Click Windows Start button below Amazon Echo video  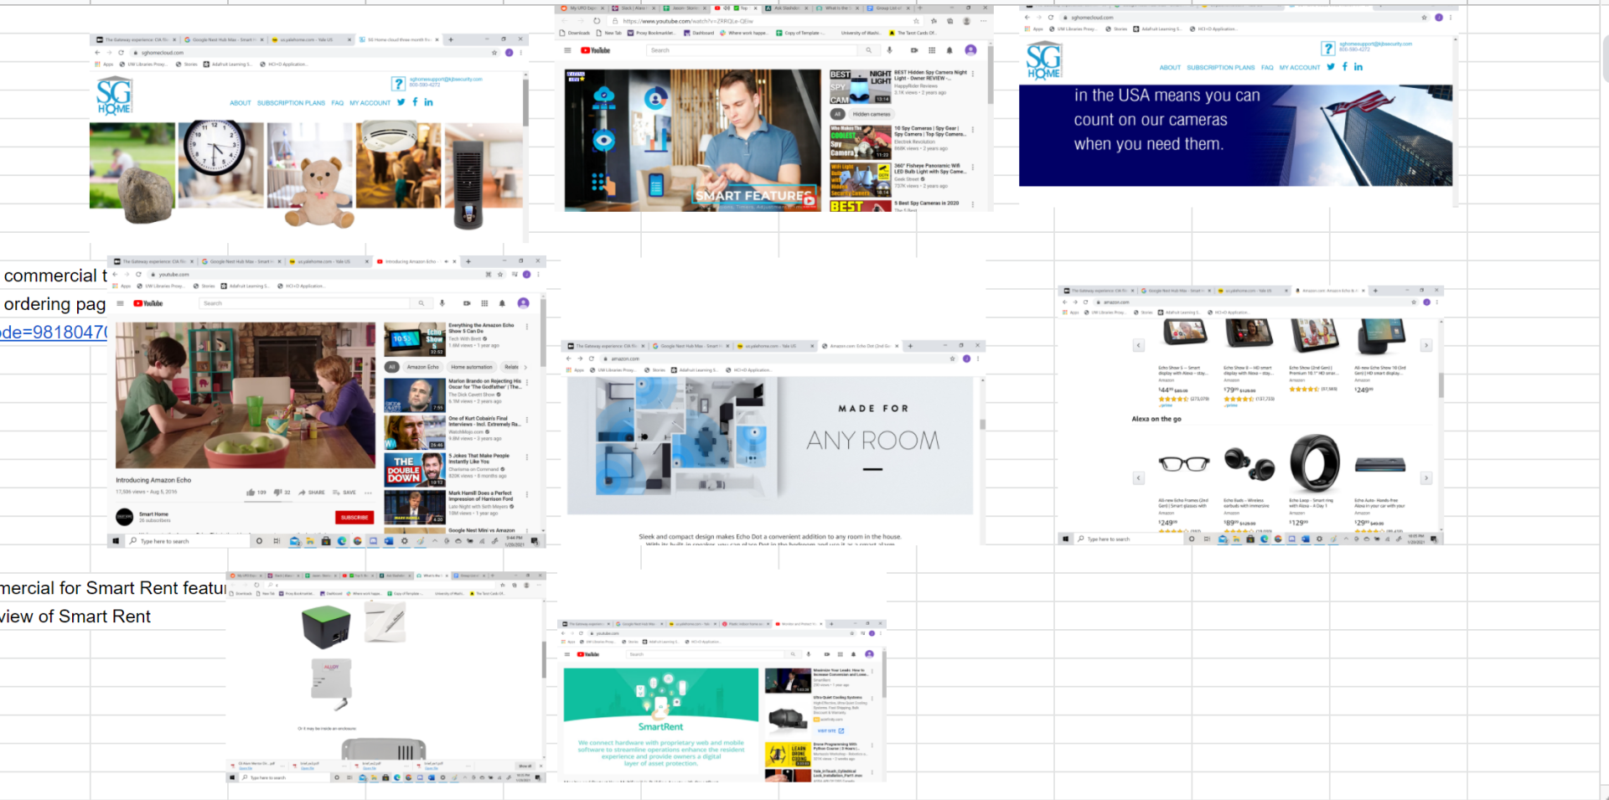pos(116,541)
